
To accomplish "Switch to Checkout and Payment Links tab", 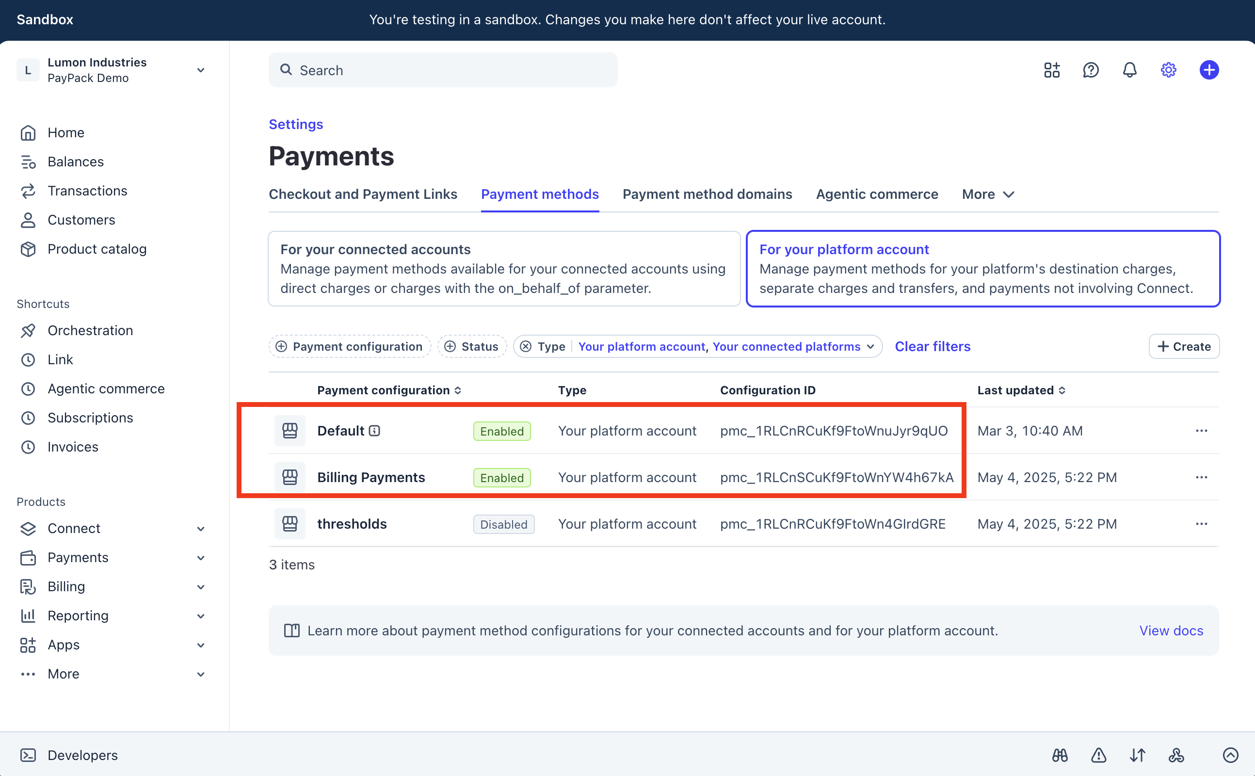I will click(x=363, y=194).
